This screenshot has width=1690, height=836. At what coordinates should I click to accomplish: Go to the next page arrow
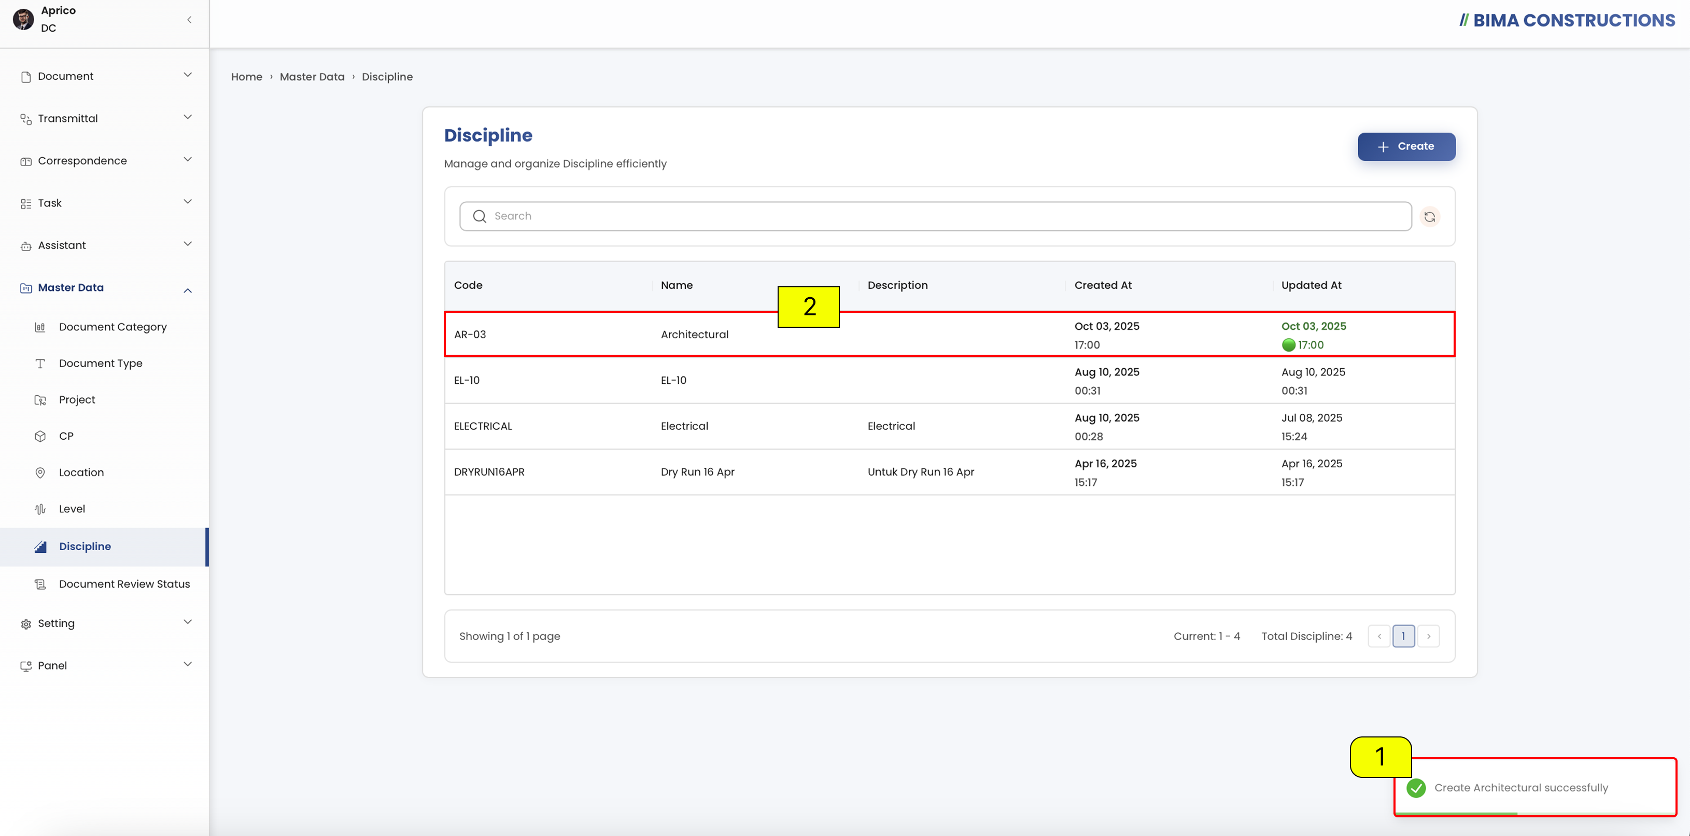click(x=1428, y=636)
